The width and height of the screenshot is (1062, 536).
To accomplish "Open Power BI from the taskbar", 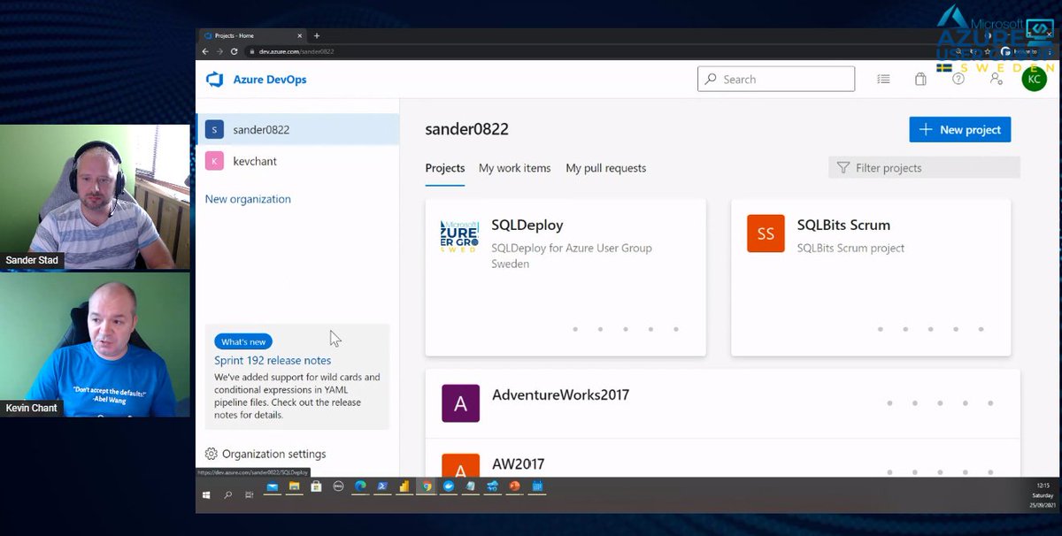I will [404, 486].
